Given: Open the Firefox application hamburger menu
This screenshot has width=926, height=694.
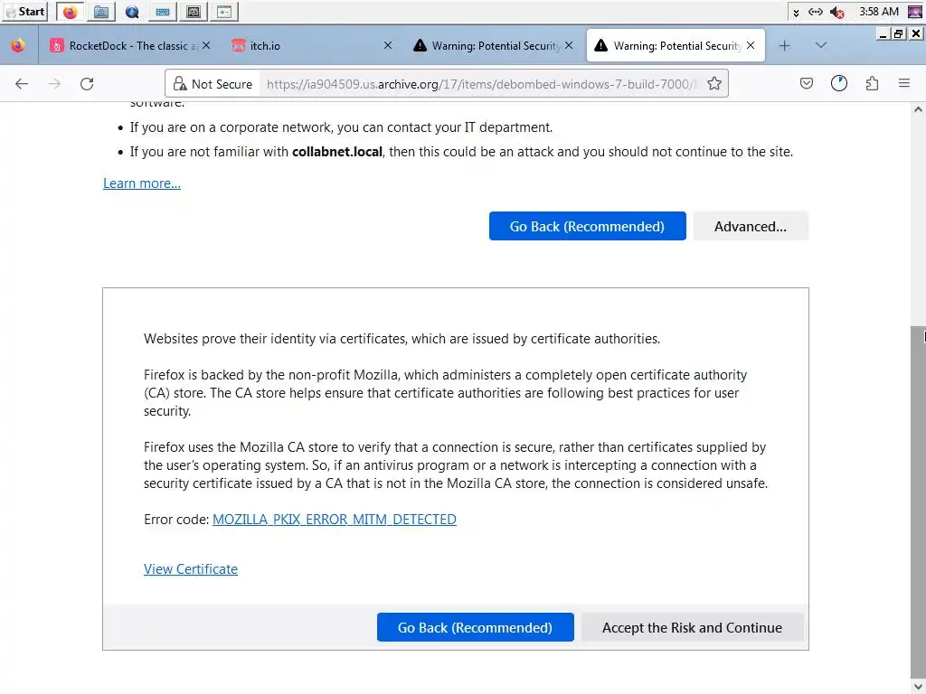Looking at the screenshot, I should [904, 84].
